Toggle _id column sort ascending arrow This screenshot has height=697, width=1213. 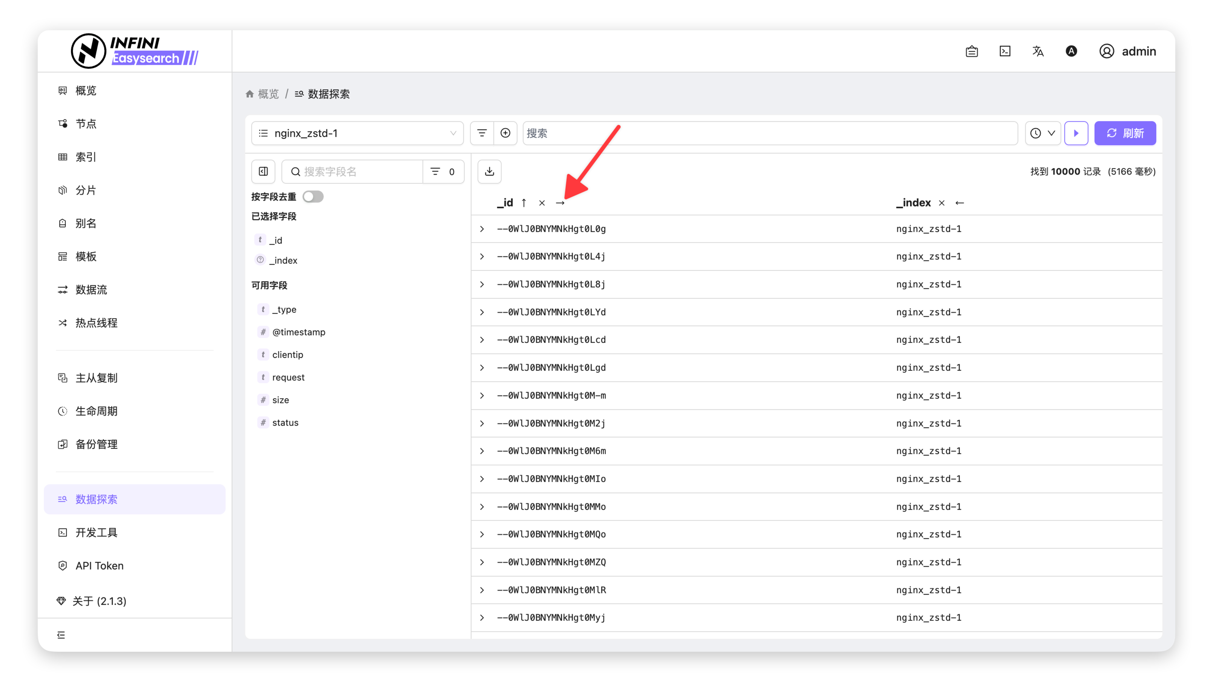(x=524, y=203)
